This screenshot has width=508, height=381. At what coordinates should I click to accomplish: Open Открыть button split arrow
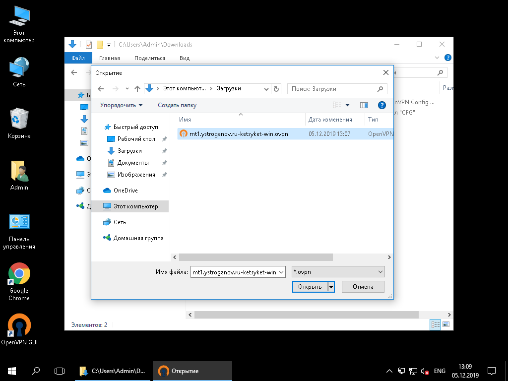[x=331, y=287]
